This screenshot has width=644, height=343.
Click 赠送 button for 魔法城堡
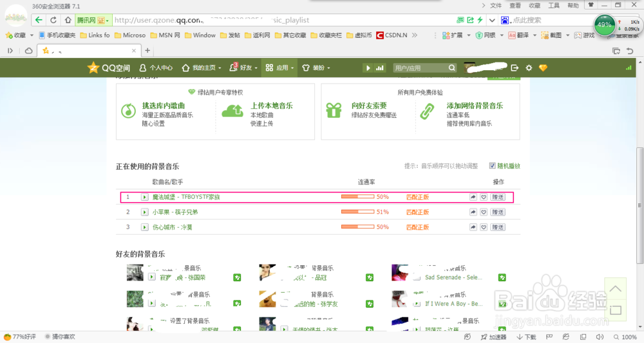[x=498, y=198]
